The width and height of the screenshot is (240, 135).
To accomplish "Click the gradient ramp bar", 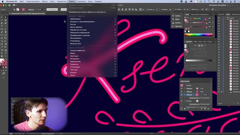I will (199, 60).
